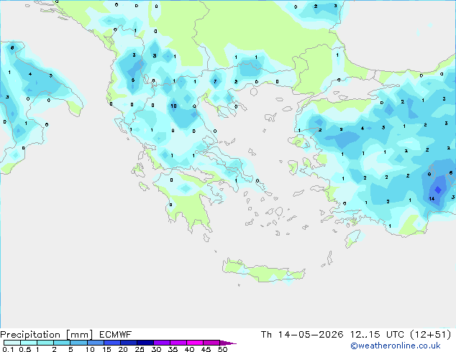
Task: Select legend swatch between 40 and 45
Action: coord(195,343)
